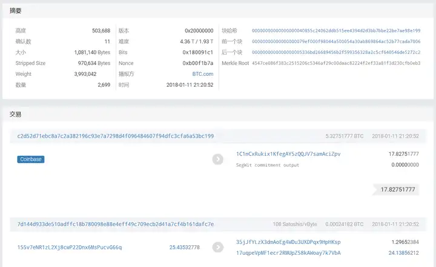Click the output total 17.82751777 in grey box
The image size is (436, 267).
[x=398, y=189]
